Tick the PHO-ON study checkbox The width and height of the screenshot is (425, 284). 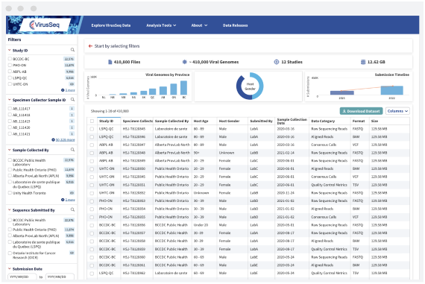[10, 65]
